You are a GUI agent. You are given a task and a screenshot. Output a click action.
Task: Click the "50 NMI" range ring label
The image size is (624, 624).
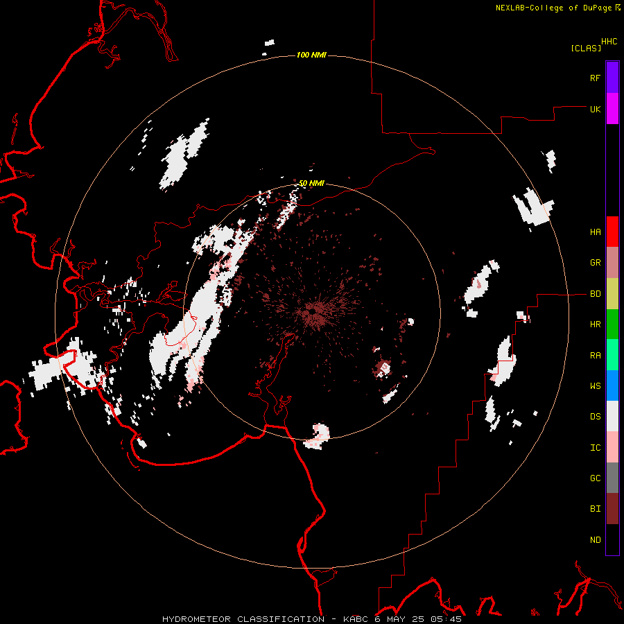click(311, 184)
